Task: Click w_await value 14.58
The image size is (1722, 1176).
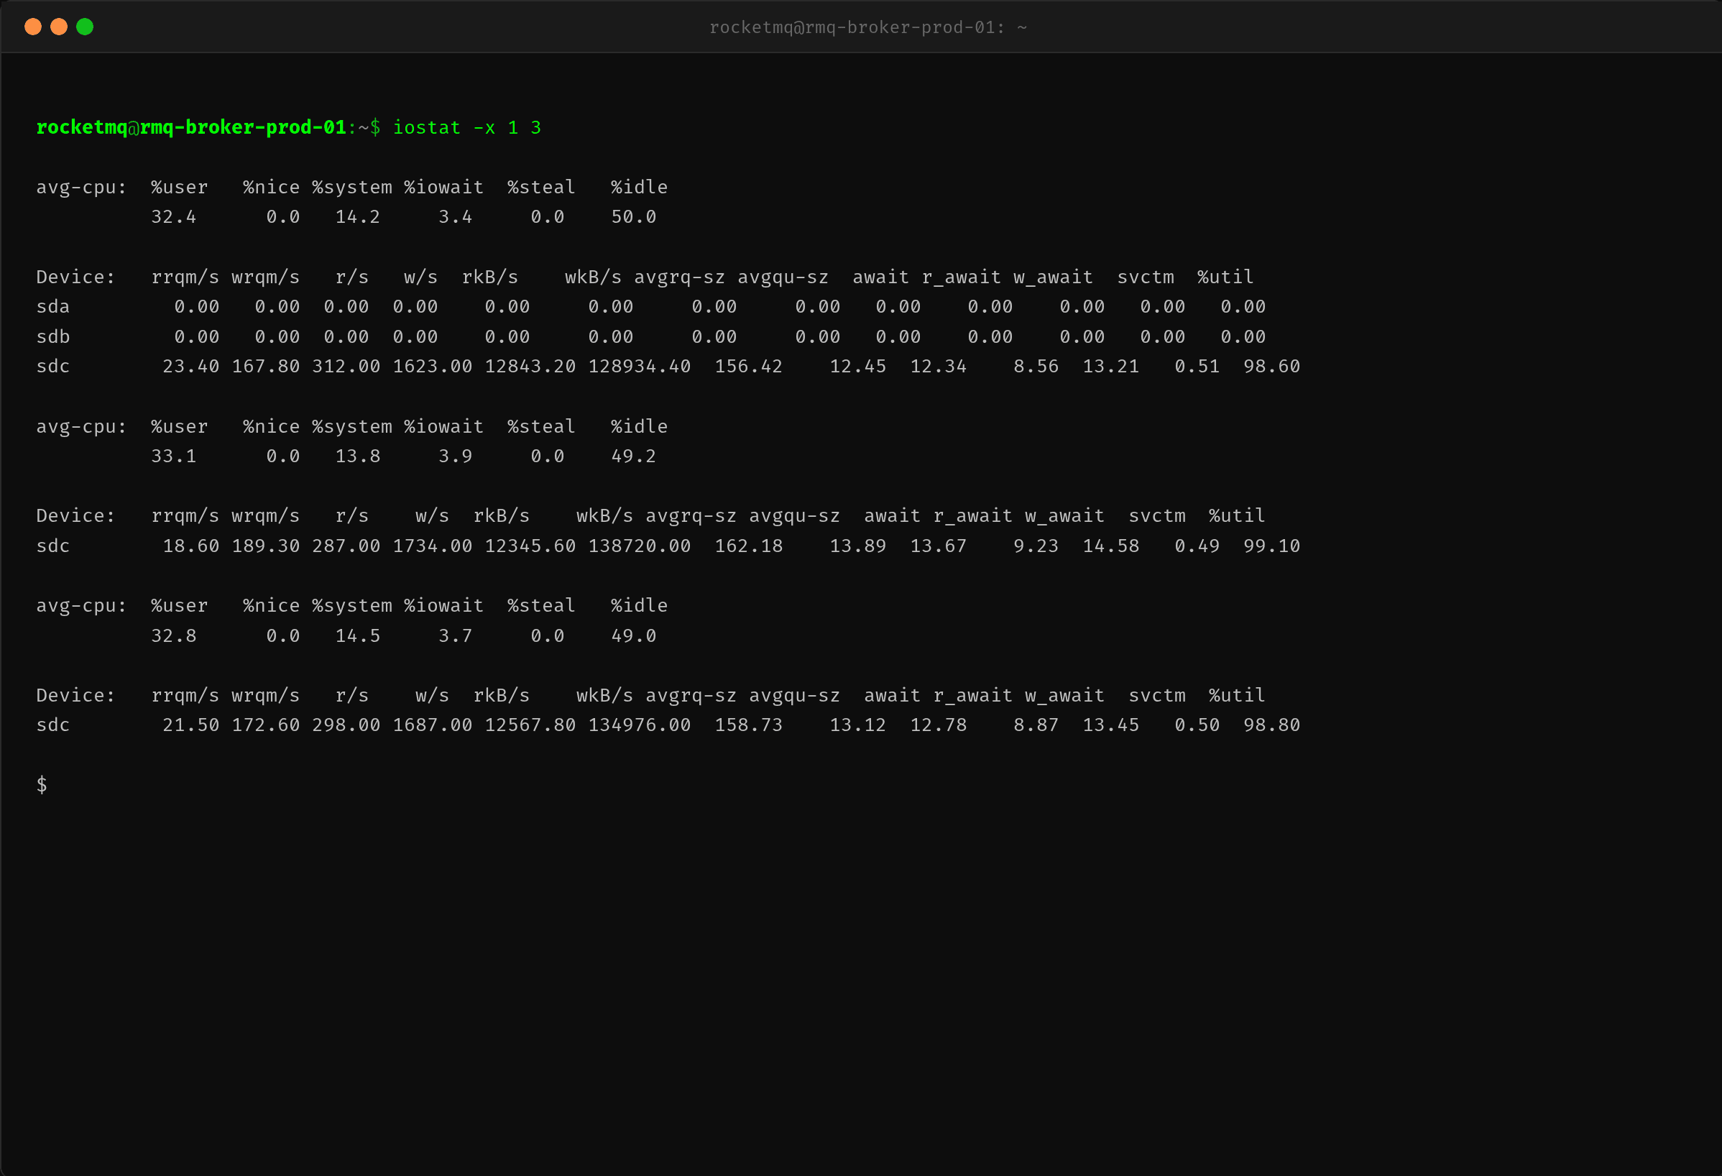Action: pos(1110,546)
